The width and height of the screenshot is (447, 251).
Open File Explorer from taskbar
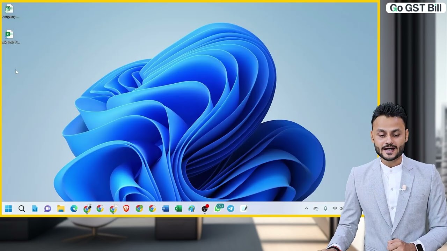tap(61, 208)
